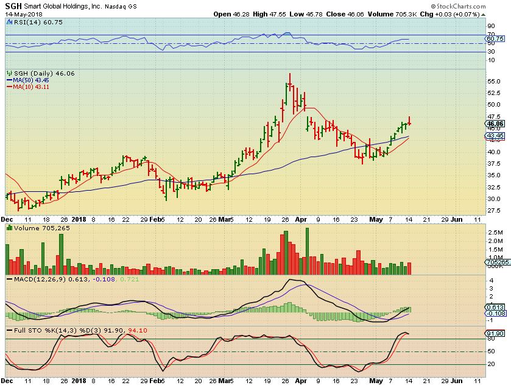Click the RSI(14) 60.75 legend text
The width and height of the screenshot is (511, 388).
38,22
